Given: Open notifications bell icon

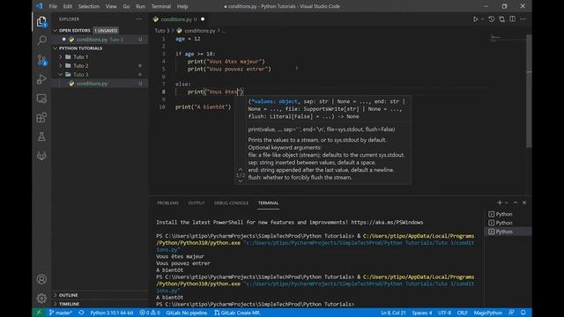Looking at the screenshot, I should (x=523, y=313).
